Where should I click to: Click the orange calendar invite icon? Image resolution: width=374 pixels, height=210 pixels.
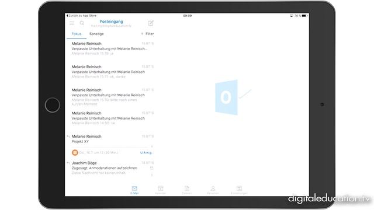[75, 153]
